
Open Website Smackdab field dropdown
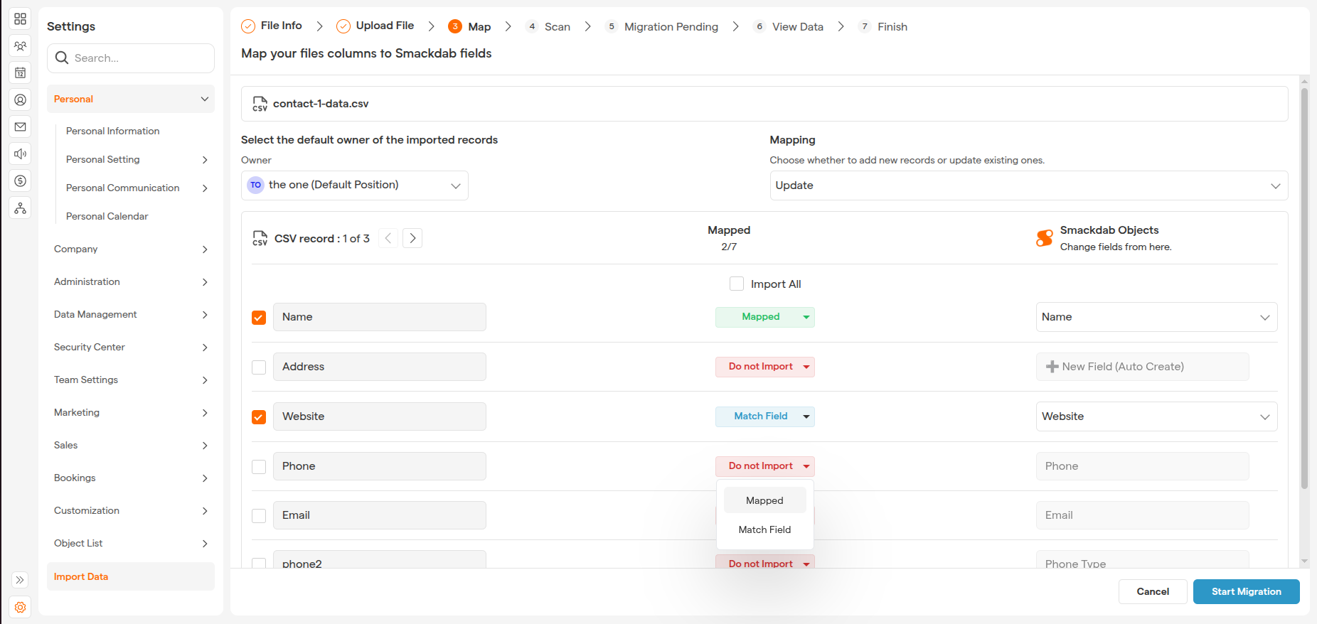(x=1156, y=416)
